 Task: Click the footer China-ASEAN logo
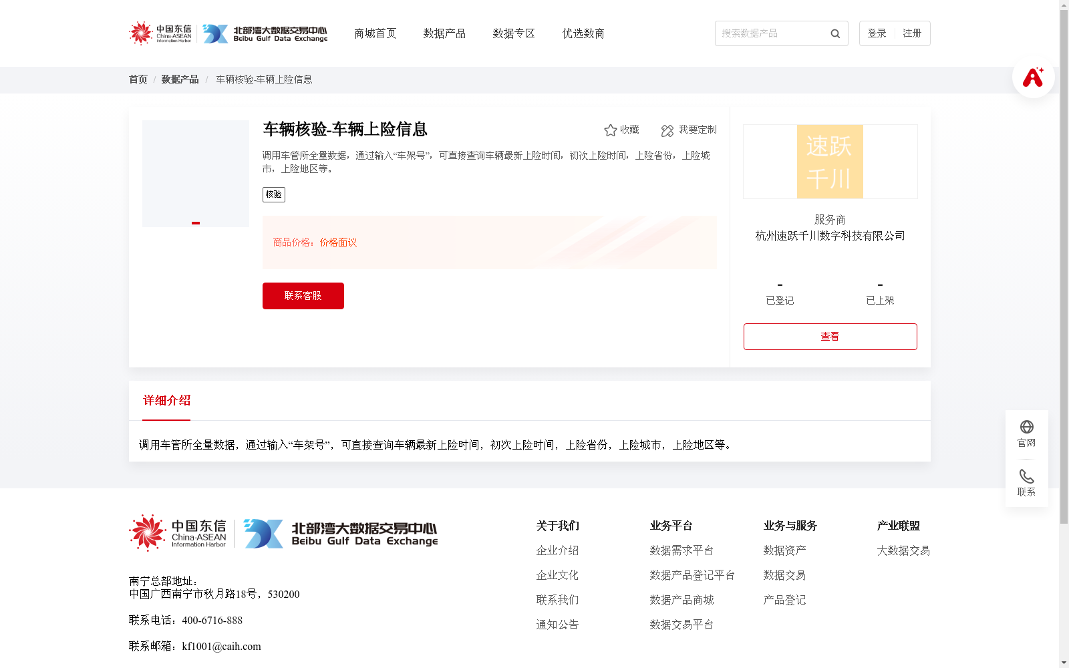[x=178, y=532]
